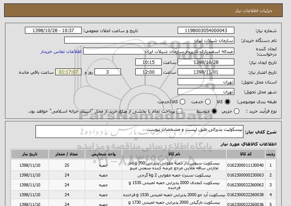Click the general description text box
The width and height of the screenshot is (291, 206).
click(x=139, y=132)
